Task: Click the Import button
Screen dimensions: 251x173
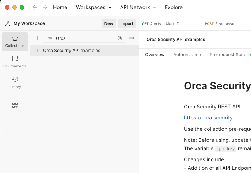Action: (x=127, y=23)
